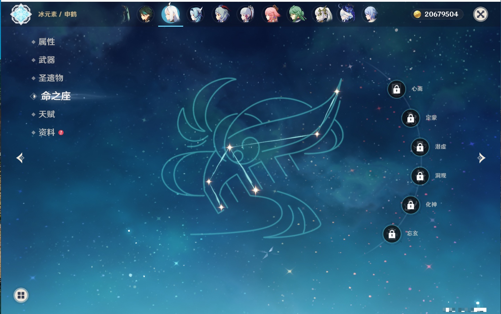
Task: Switch to Furina's portrait with the blue hat
Action: coord(347,15)
